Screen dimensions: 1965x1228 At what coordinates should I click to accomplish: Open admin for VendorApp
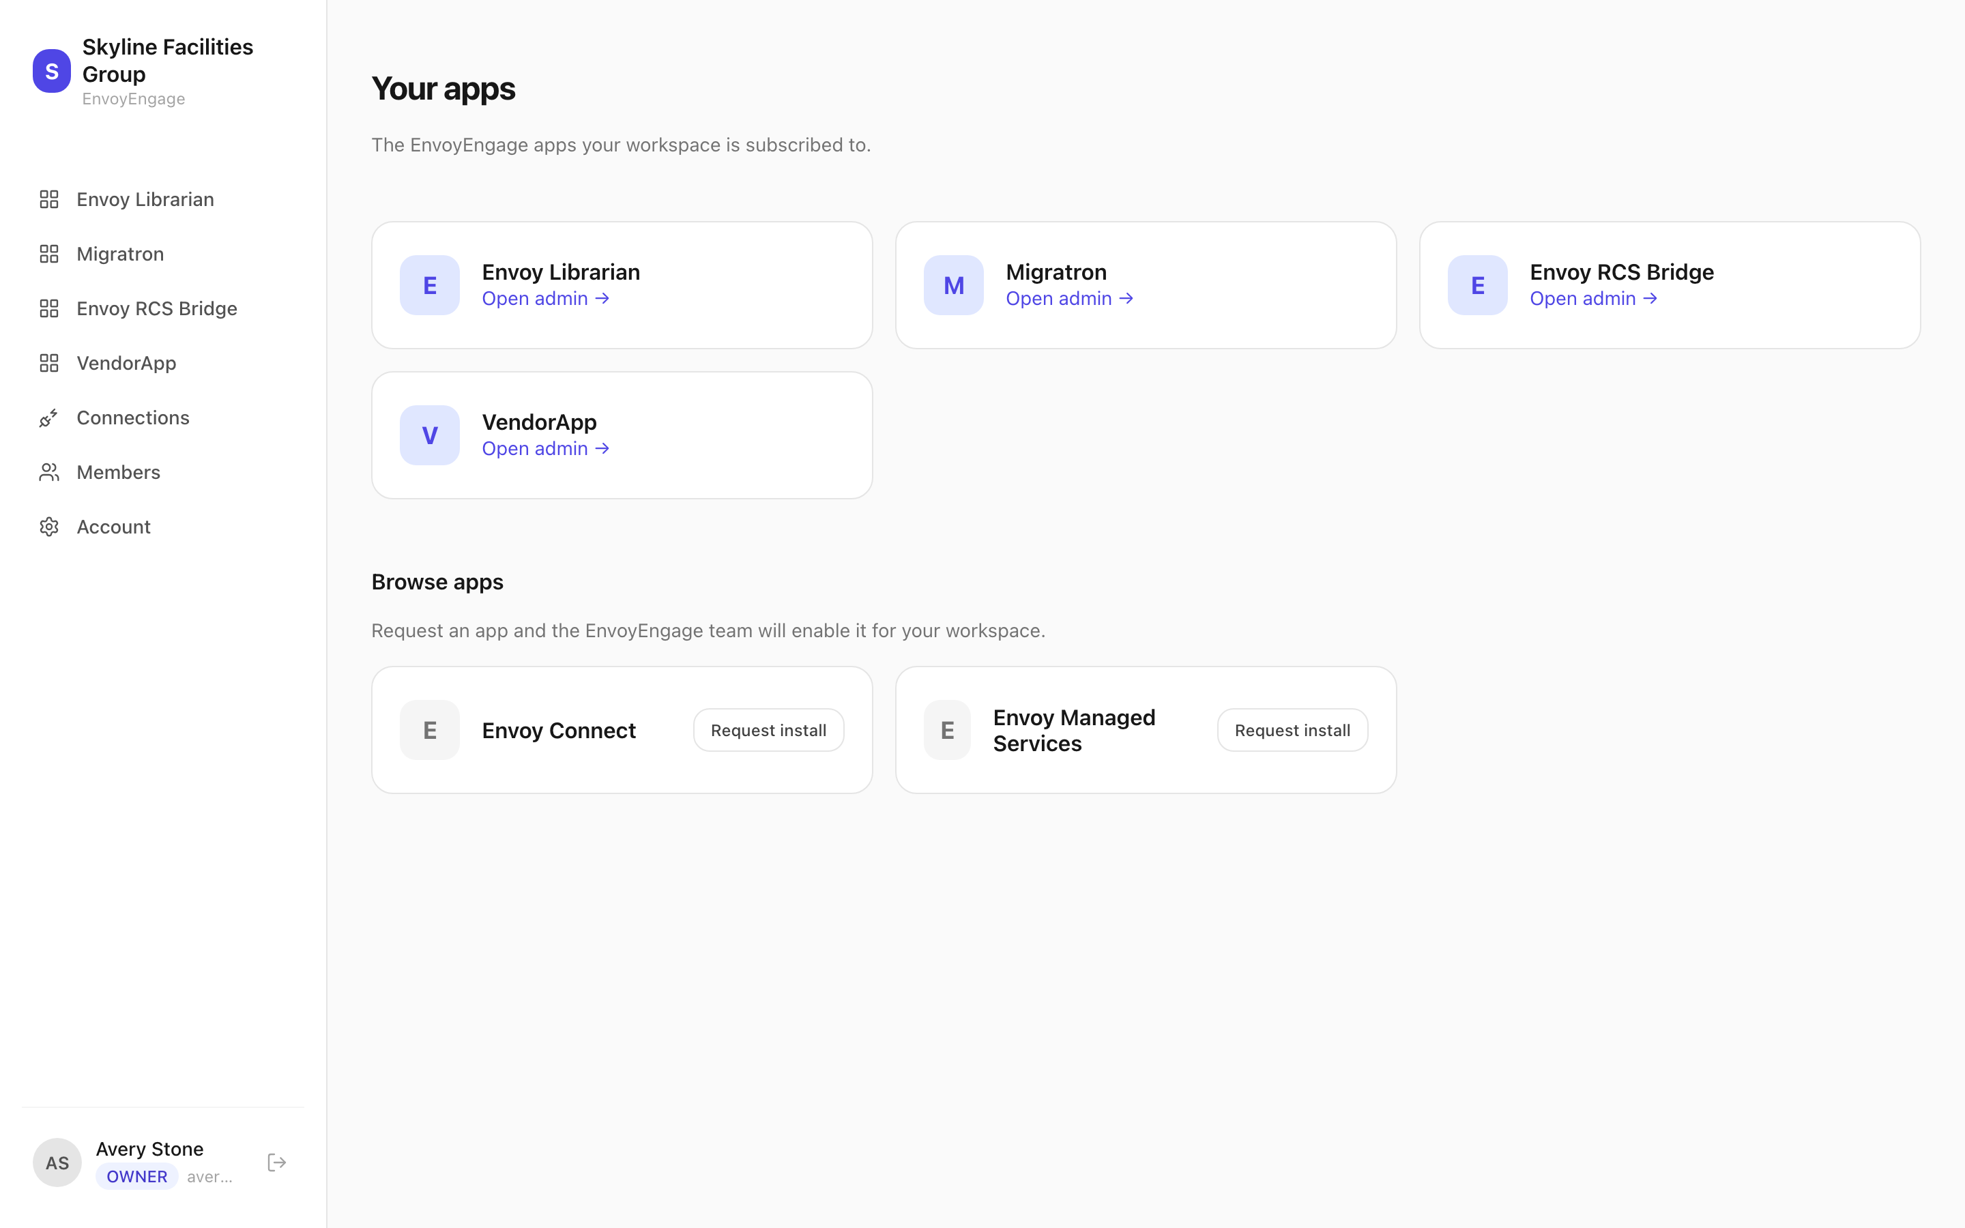(545, 448)
